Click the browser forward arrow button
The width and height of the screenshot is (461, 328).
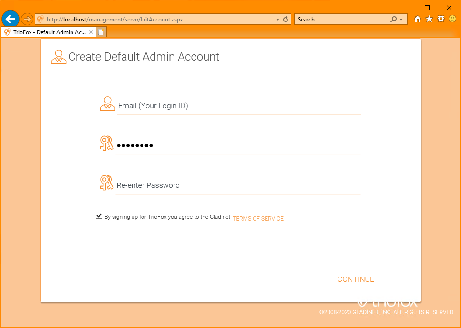tap(27, 20)
